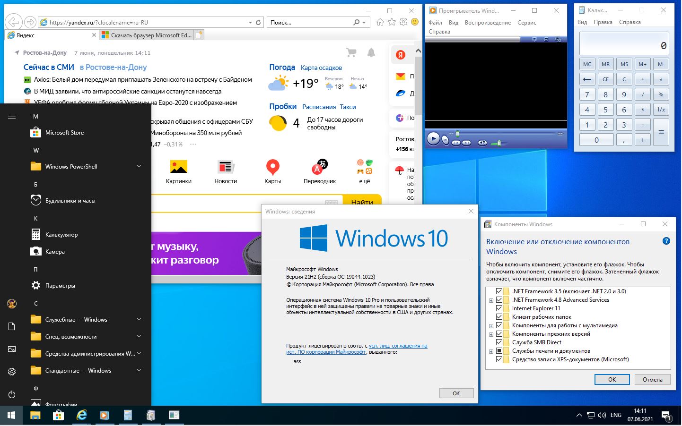Expand the Службы печати и документов tree node
The width and height of the screenshot is (682, 426).
point(491,351)
